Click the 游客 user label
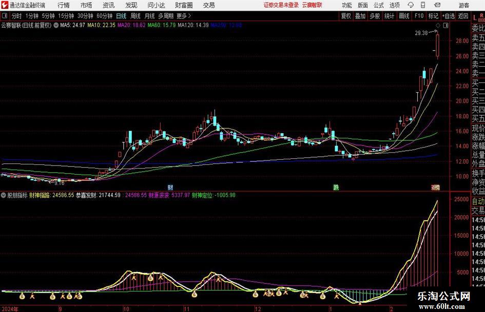Viewport: 485px width, 312px height. [463, 5]
